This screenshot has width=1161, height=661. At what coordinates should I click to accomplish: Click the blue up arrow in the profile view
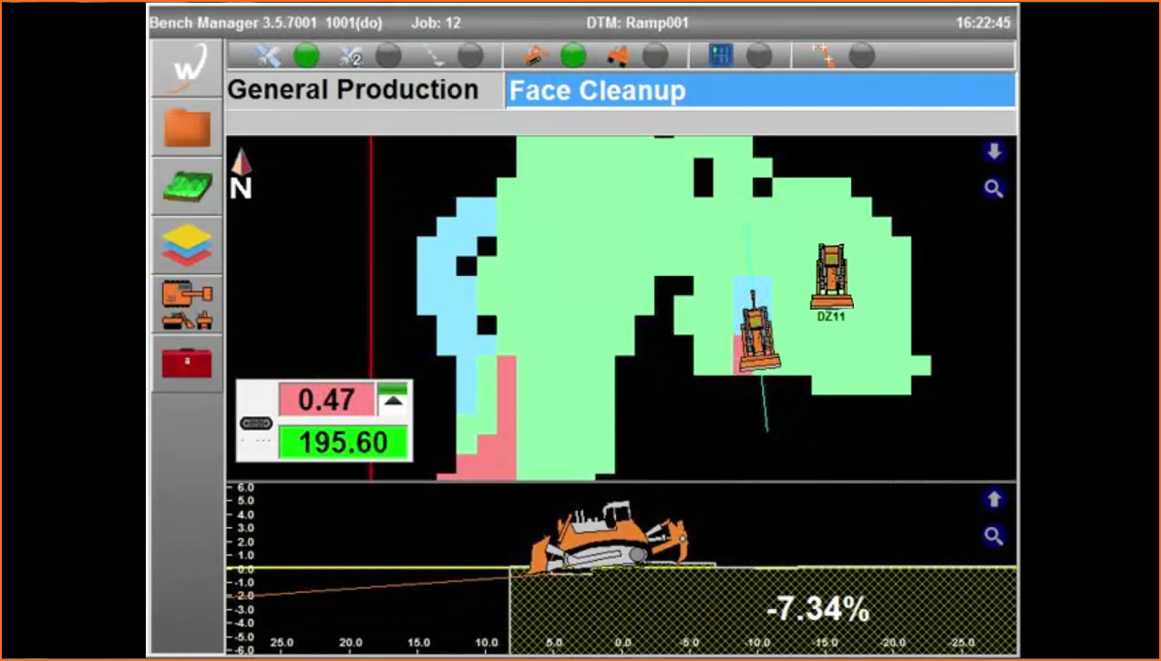click(993, 499)
